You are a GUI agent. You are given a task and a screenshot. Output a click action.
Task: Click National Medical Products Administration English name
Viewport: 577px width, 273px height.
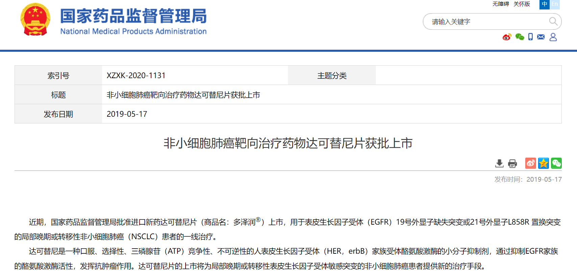[134, 31]
